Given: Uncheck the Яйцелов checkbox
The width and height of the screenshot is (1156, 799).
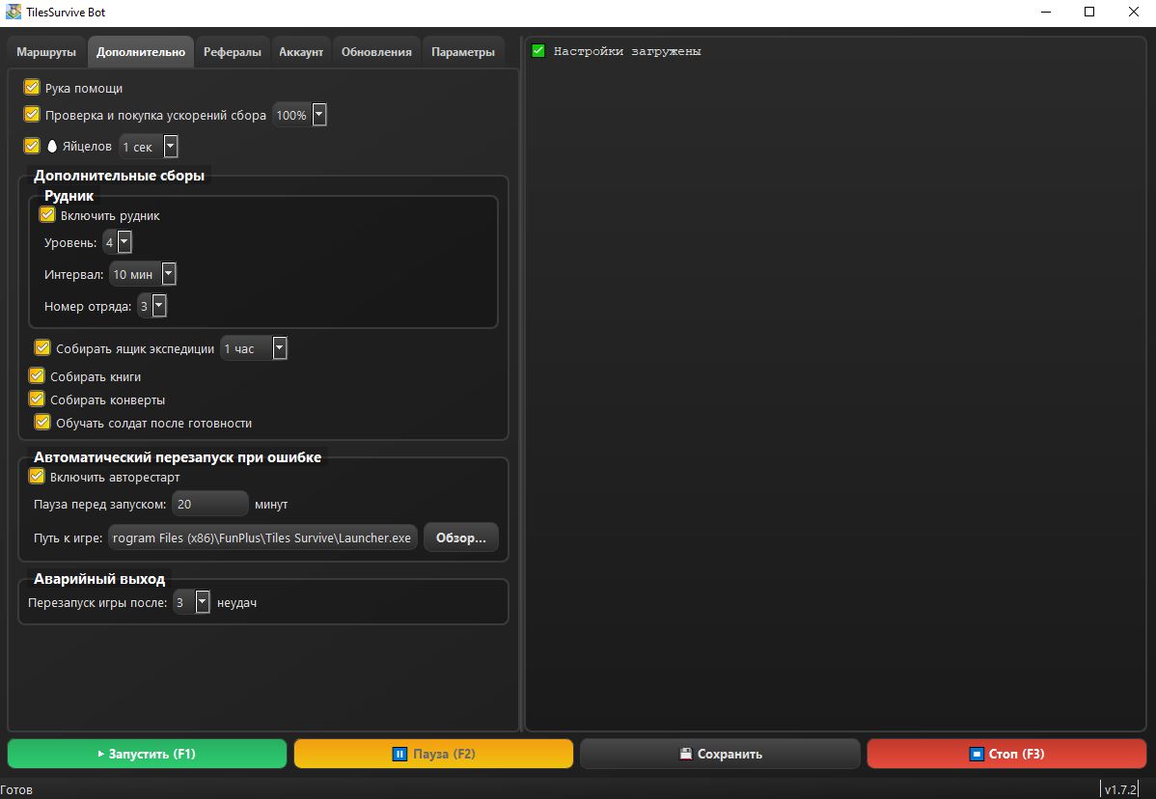Looking at the screenshot, I should point(32,146).
